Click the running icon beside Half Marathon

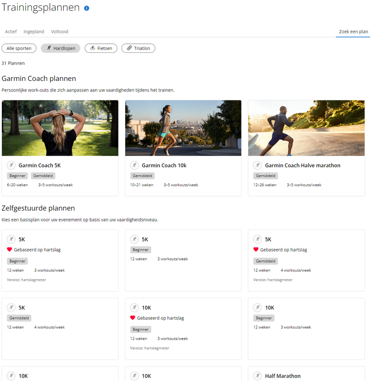258,376
